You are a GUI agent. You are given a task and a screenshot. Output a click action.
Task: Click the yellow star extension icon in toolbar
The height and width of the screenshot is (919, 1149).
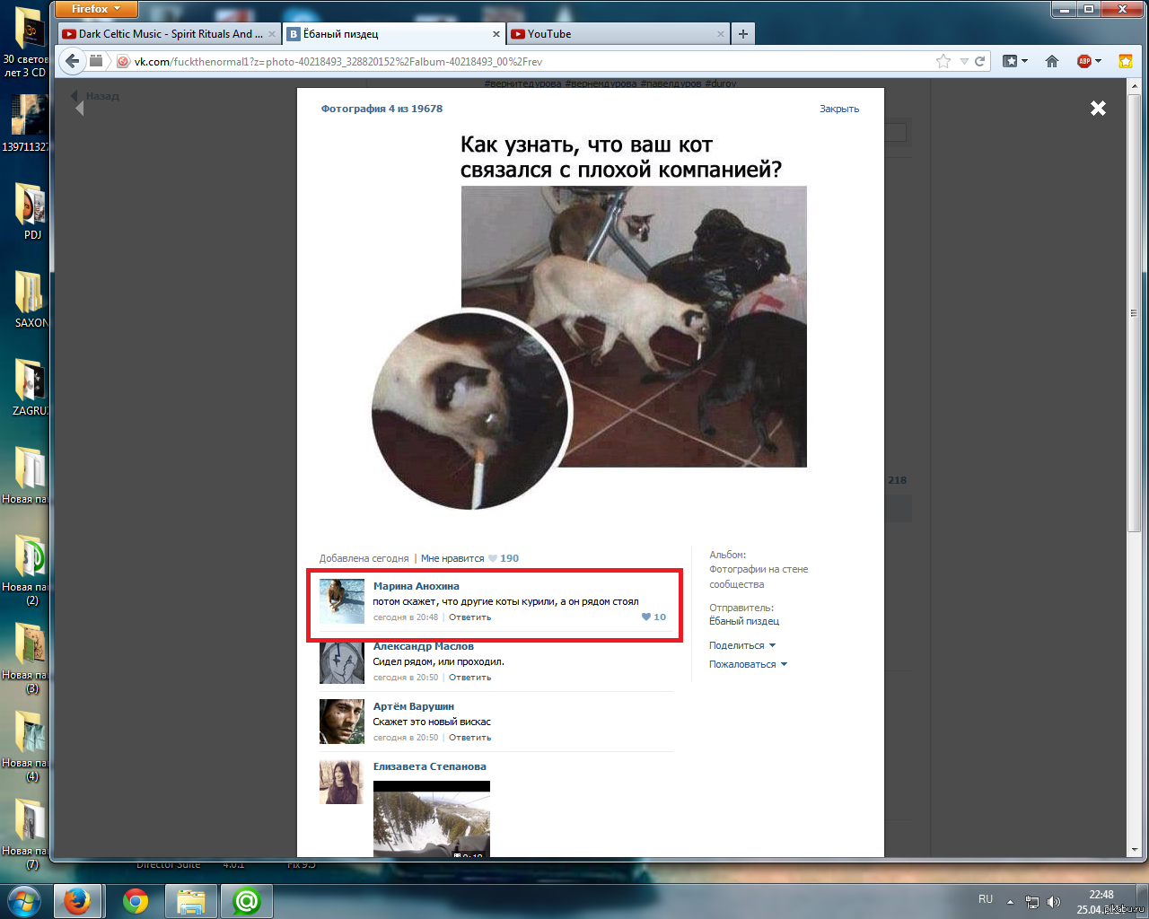click(x=1126, y=61)
